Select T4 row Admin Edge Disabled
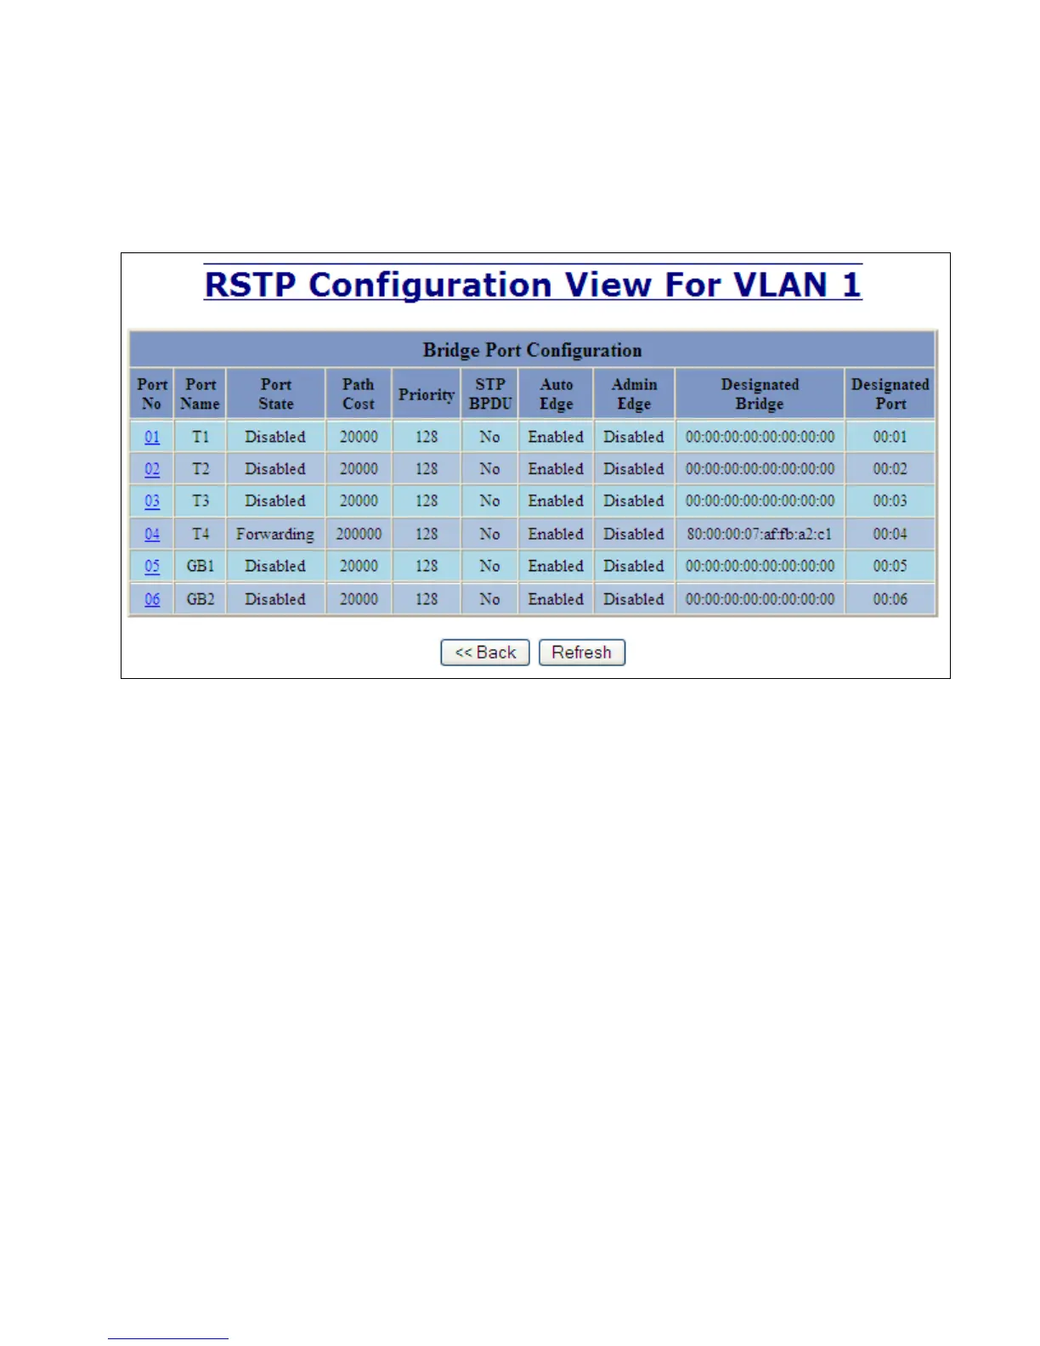This screenshot has height=1346, width=1040. coord(634,534)
